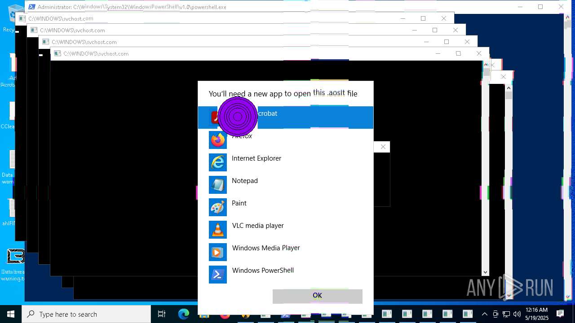Show hidden system tray icons chevron
This screenshot has width=575, height=323.
[484, 314]
